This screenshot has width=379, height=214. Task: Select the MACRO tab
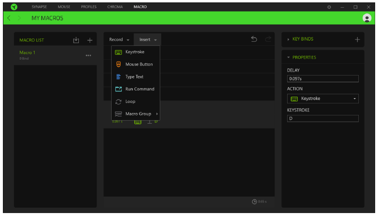[140, 7]
